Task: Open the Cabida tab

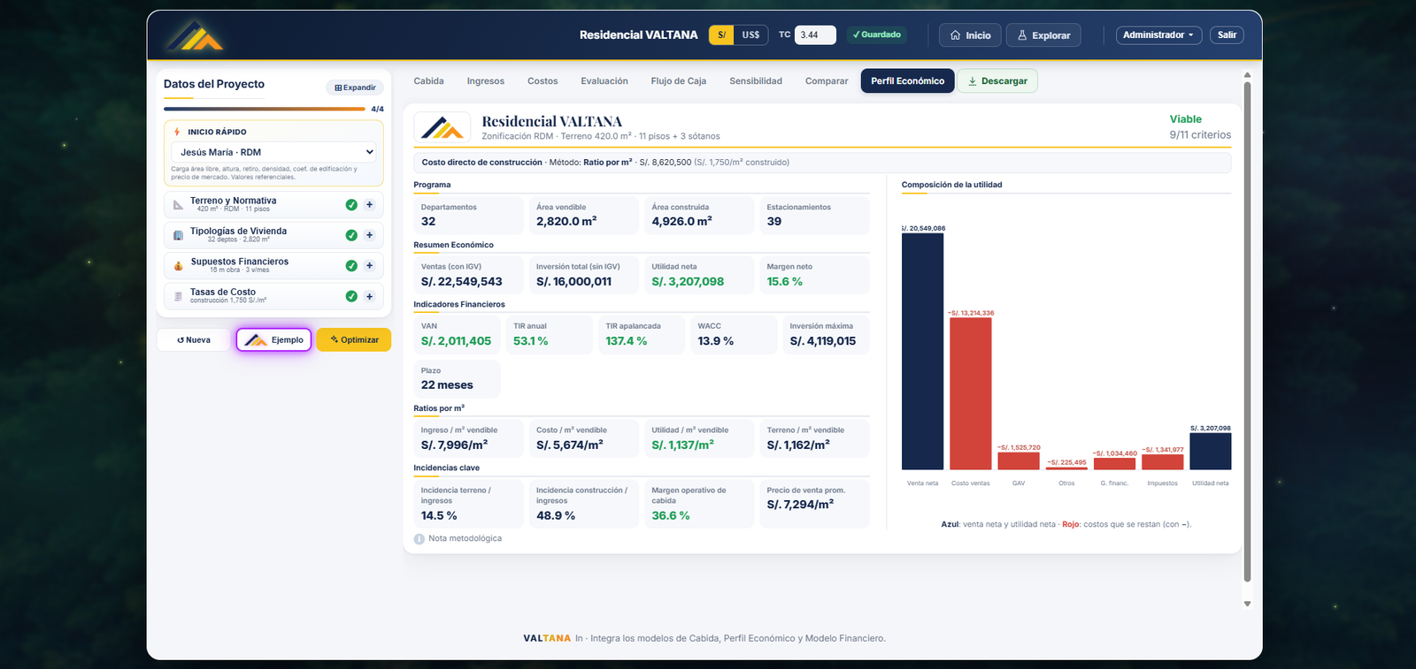Action: [x=428, y=81]
